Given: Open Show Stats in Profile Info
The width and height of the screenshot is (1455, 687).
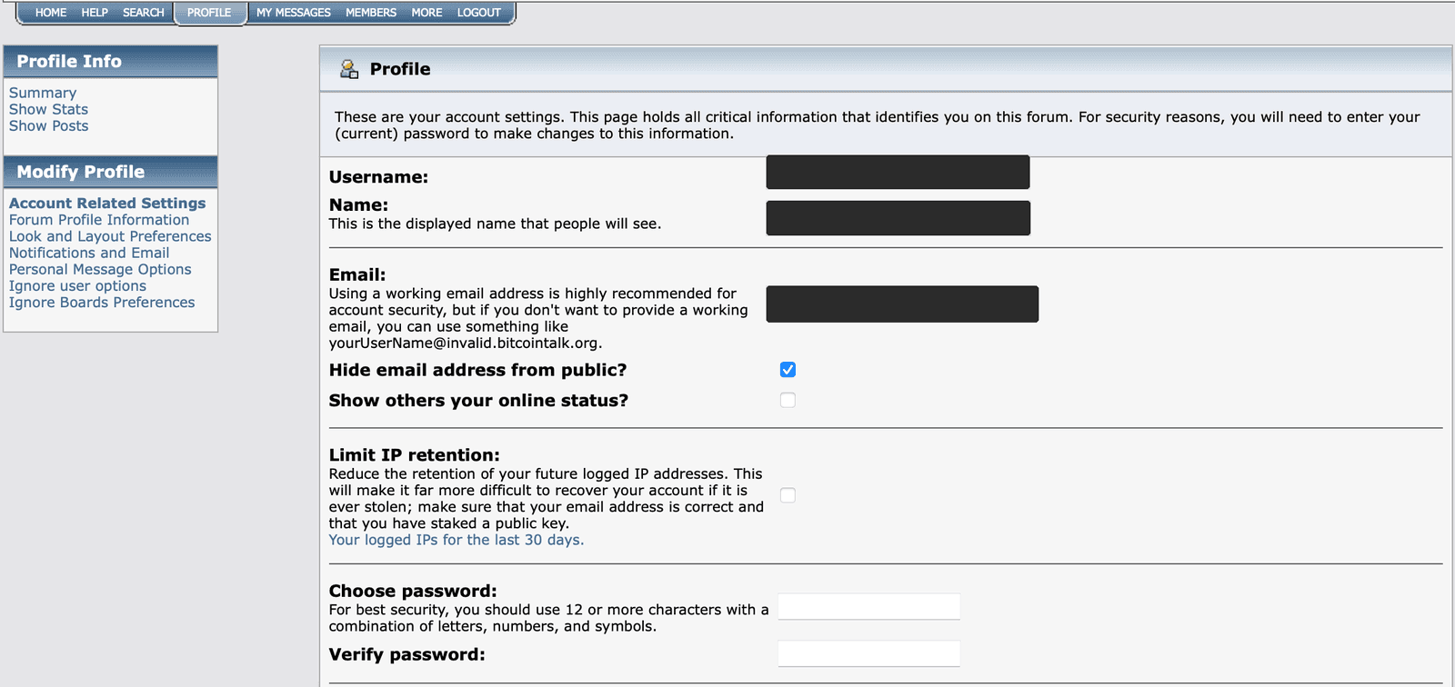Looking at the screenshot, I should coord(48,109).
